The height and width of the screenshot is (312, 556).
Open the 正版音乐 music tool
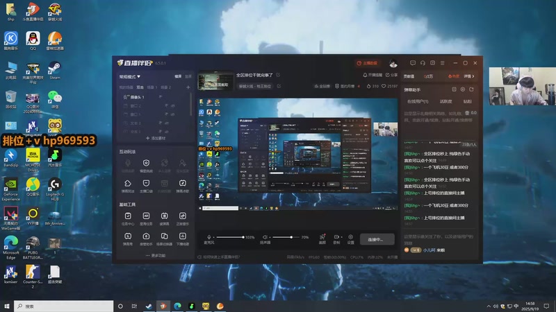(x=183, y=218)
